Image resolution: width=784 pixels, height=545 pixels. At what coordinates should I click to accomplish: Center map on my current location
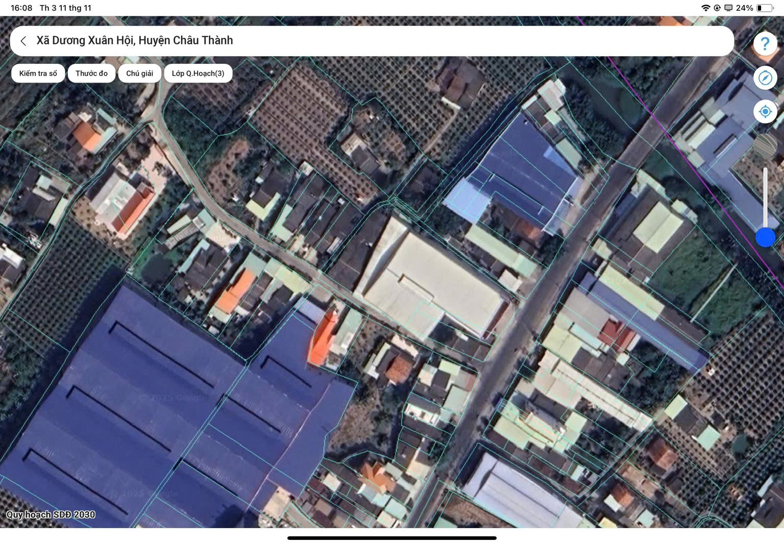(x=765, y=112)
